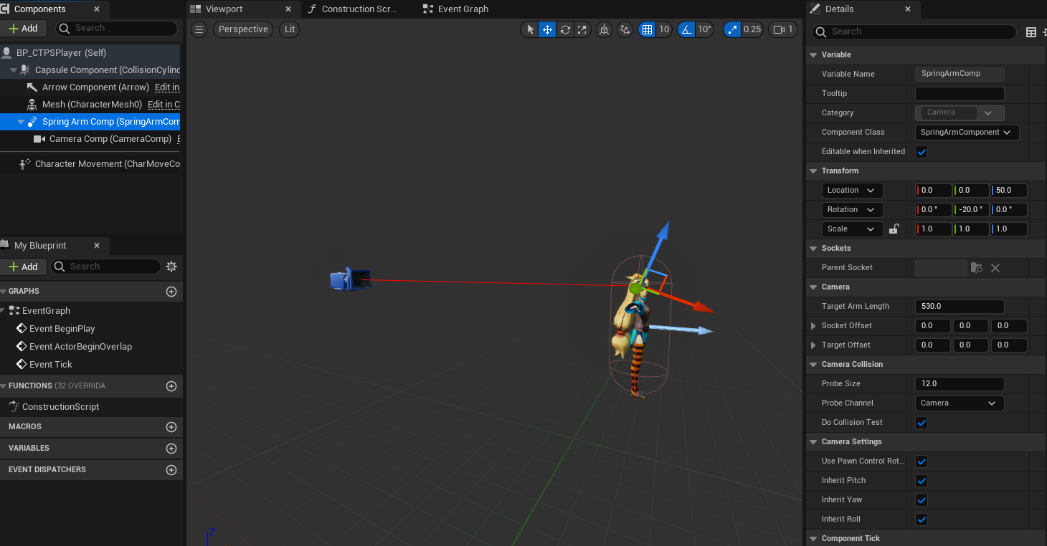
Task: Open Rotation type dropdown in Transform
Action: point(852,210)
